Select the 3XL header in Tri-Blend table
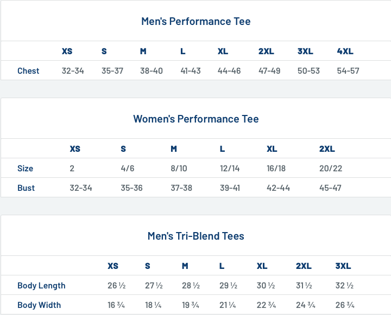The image size is (391, 315). coord(343,266)
